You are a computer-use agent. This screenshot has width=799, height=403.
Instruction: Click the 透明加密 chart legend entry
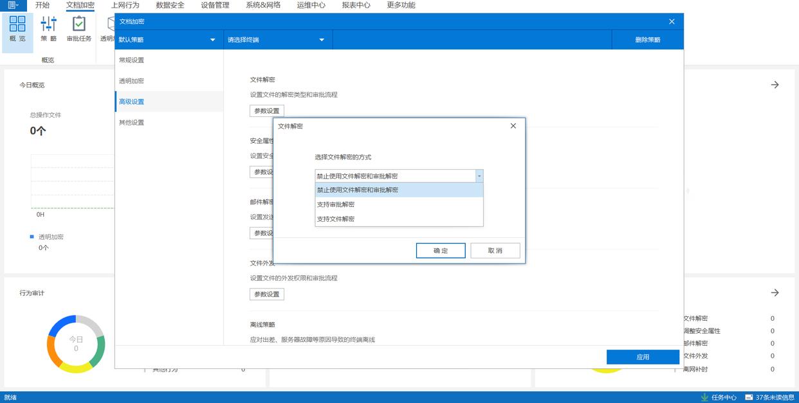point(47,237)
